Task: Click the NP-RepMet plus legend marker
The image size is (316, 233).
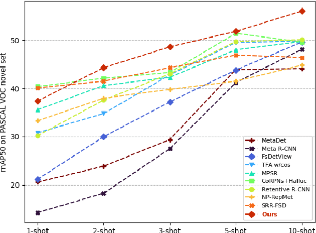Action: [x=252, y=197]
